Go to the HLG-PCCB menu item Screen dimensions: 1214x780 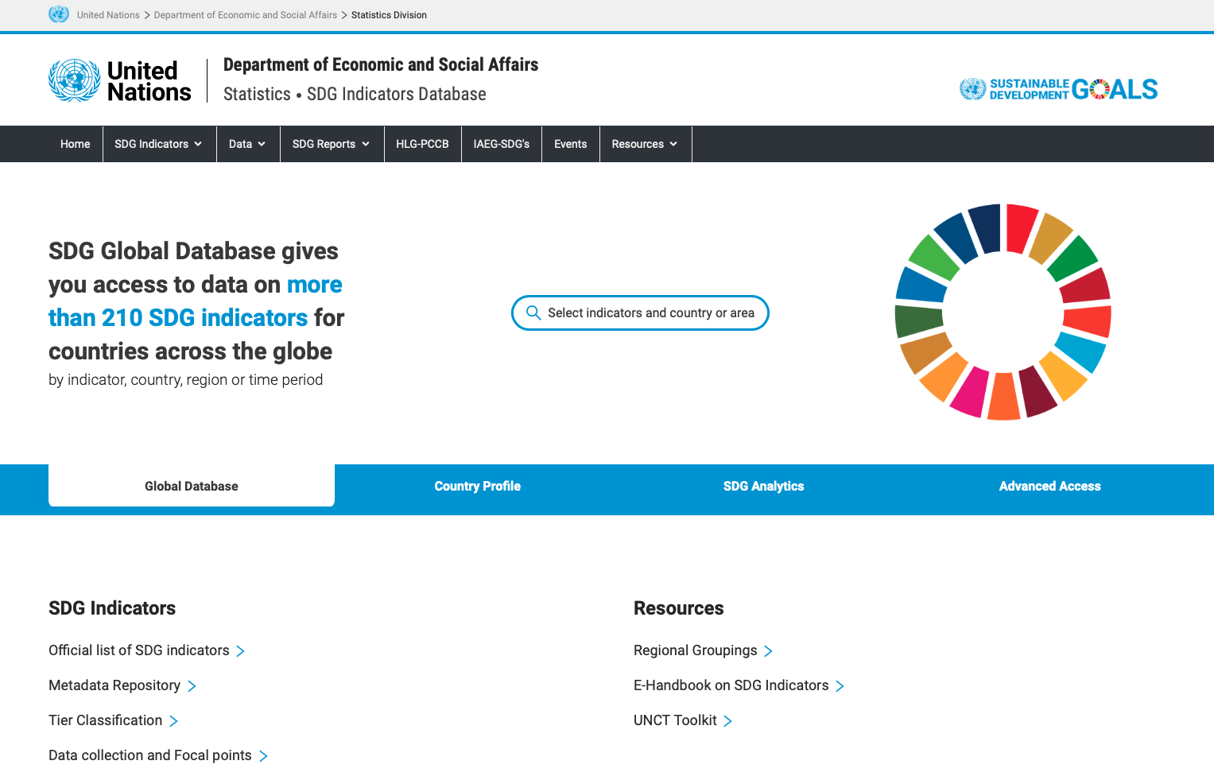pyautogui.click(x=423, y=144)
